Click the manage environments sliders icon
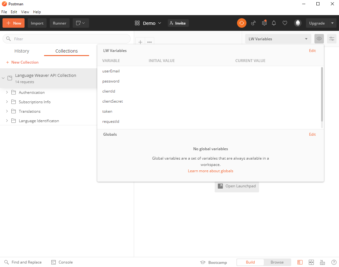The height and width of the screenshot is (267, 339). coord(332,39)
